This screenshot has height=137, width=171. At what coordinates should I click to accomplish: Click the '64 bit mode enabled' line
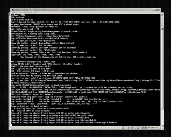(x=22, y=20)
